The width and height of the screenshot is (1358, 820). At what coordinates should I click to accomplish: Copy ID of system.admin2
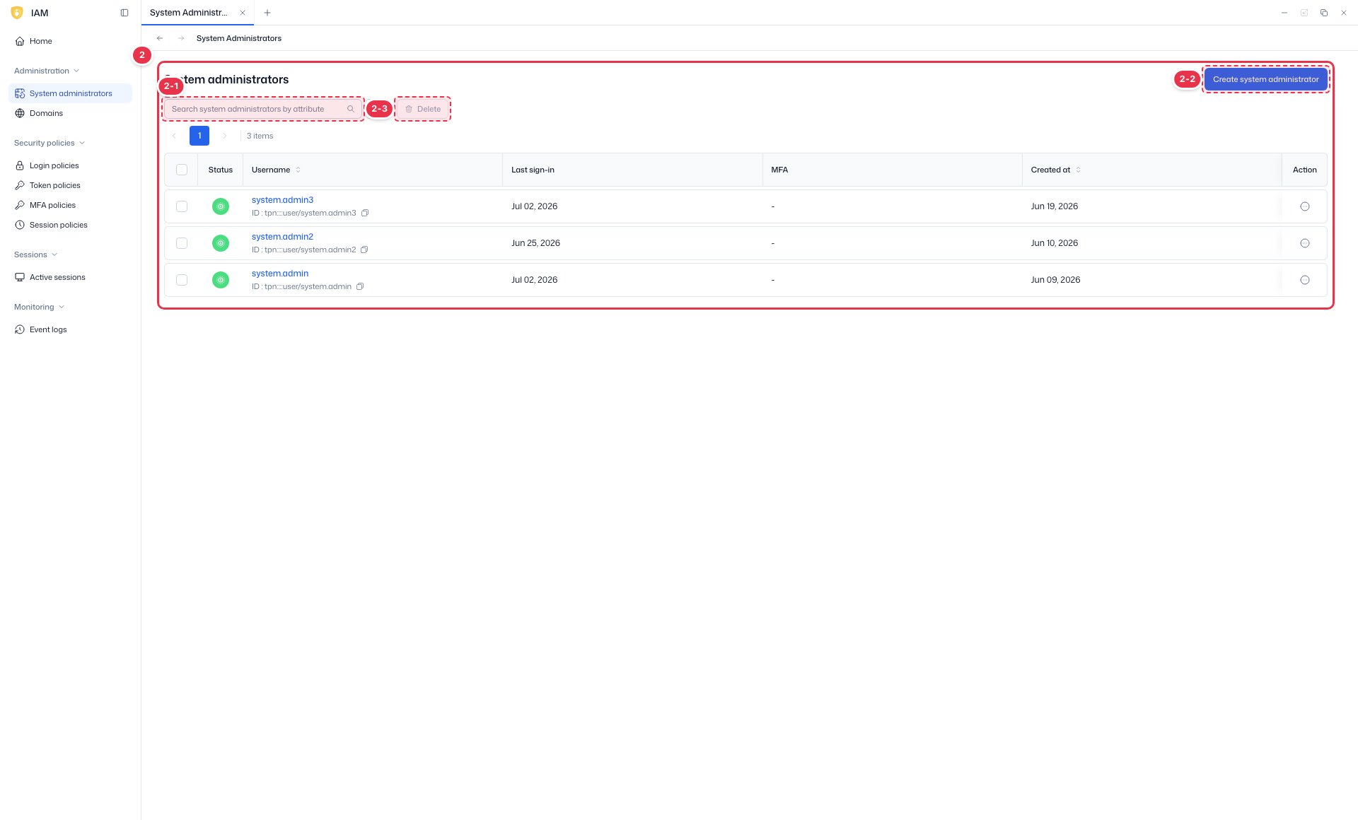point(364,250)
